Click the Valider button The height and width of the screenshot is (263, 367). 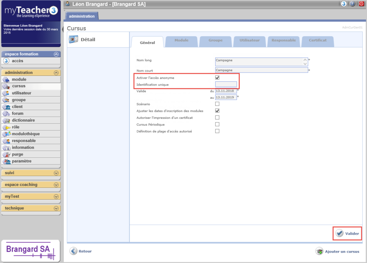pos(347,233)
